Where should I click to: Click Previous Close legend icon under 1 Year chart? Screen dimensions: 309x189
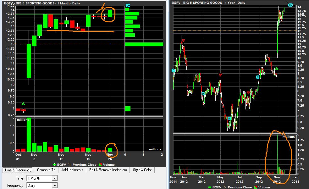point(225,187)
